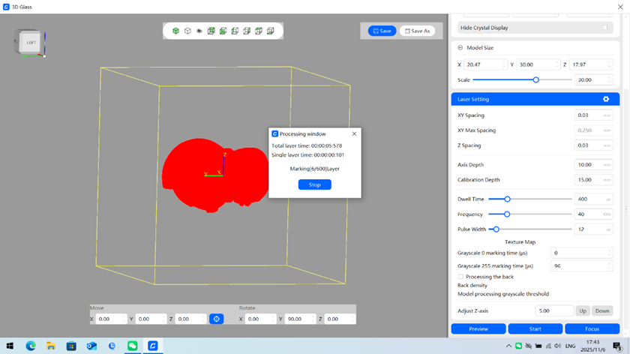Enable the Hide Crystal Display checkbox

pos(605,28)
